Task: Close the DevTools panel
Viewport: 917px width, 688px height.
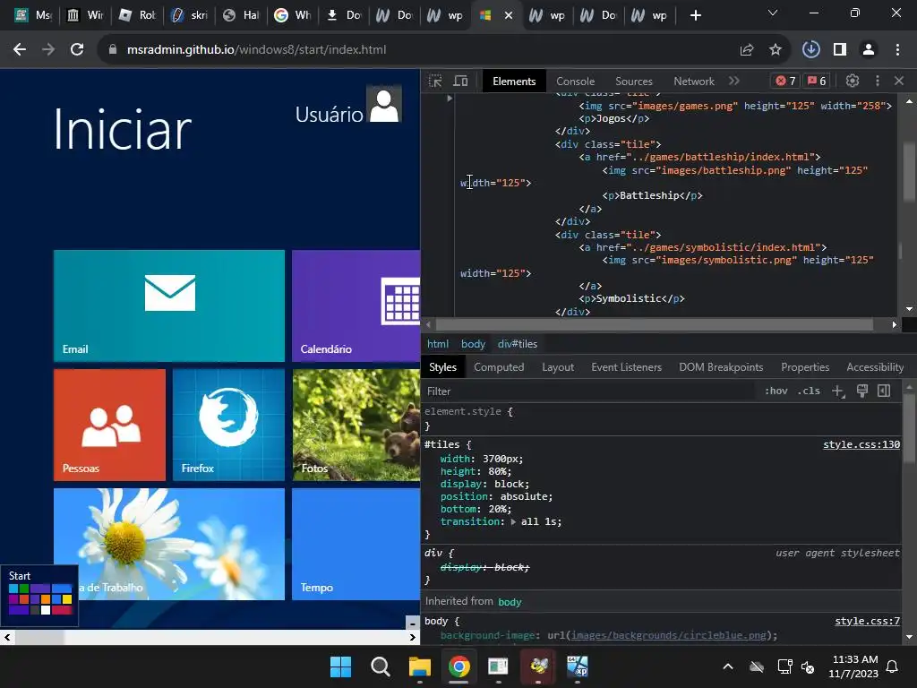Action: click(x=899, y=81)
